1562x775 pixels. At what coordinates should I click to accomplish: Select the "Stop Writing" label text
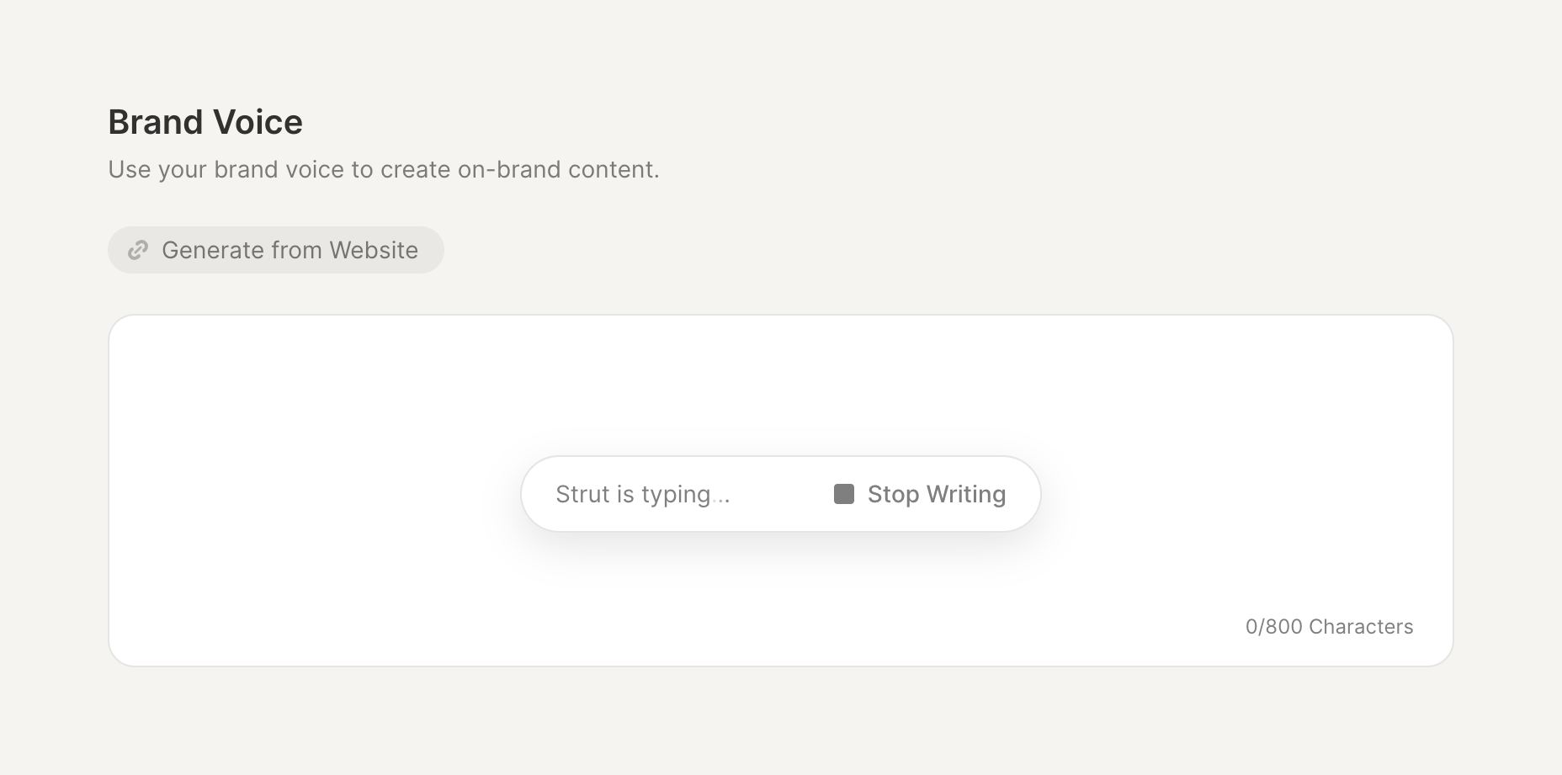937,494
